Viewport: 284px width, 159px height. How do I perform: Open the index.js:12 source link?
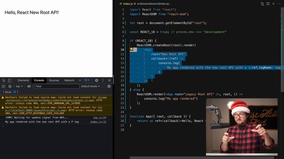tap(98, 122)
